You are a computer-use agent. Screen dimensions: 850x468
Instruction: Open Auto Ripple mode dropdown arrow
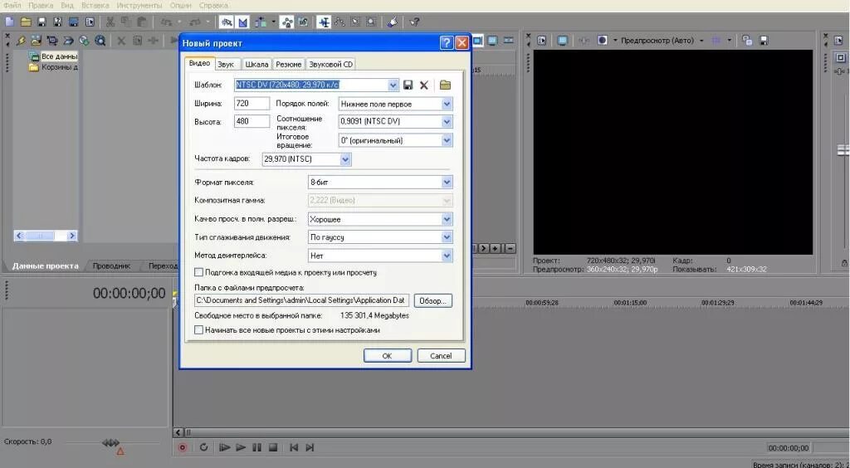(274, 22)
